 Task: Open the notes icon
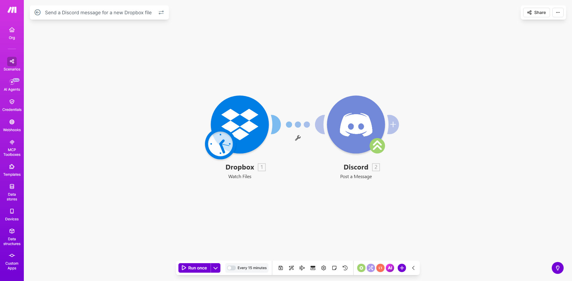(334, 268)
